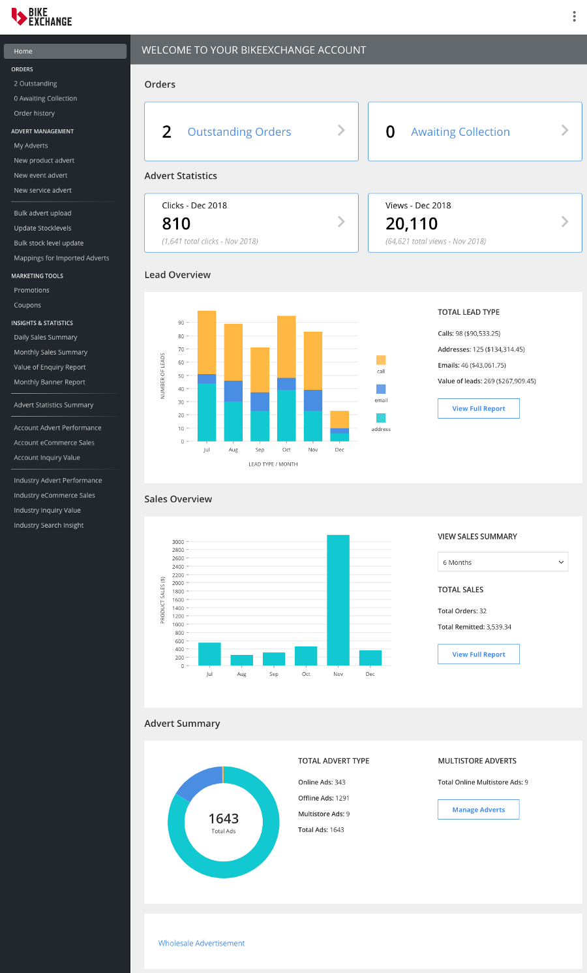
Task: Click View Full Report in Lead Overview
Action: (x=479, y=409)
